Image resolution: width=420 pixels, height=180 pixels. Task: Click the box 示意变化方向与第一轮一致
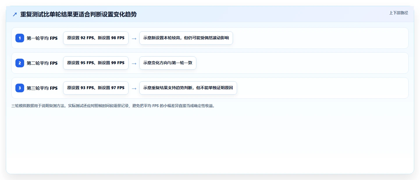point(168,63)
